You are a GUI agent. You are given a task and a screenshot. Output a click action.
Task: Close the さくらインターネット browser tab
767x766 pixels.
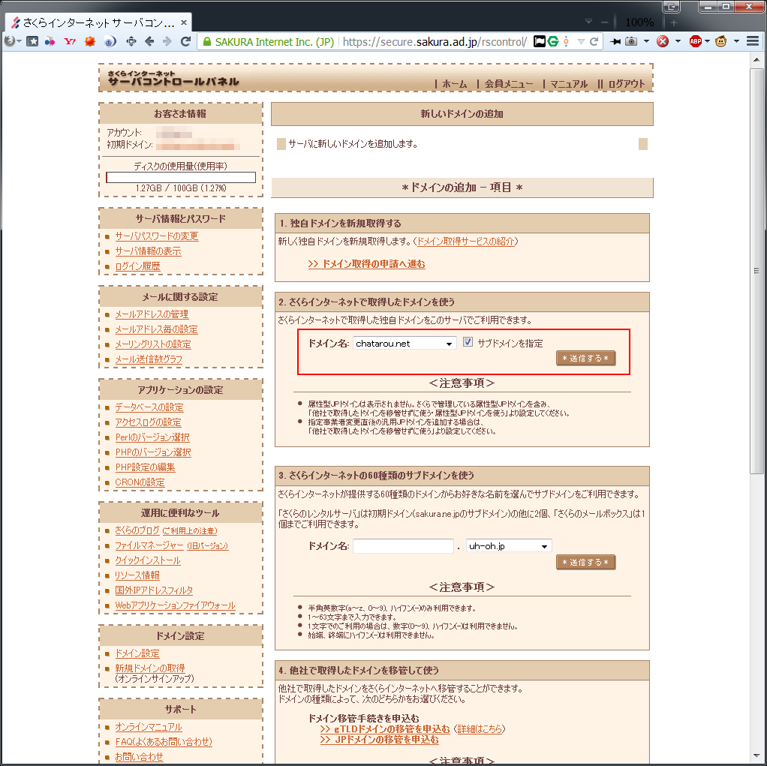pos(183,23)
